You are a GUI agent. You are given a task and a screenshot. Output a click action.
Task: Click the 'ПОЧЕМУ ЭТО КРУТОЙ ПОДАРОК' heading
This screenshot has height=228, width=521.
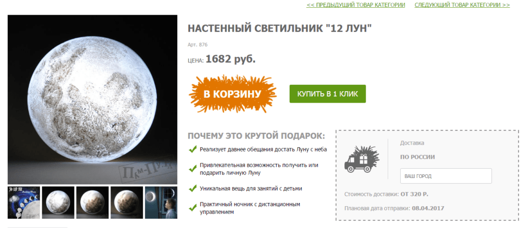pos(256,136)
